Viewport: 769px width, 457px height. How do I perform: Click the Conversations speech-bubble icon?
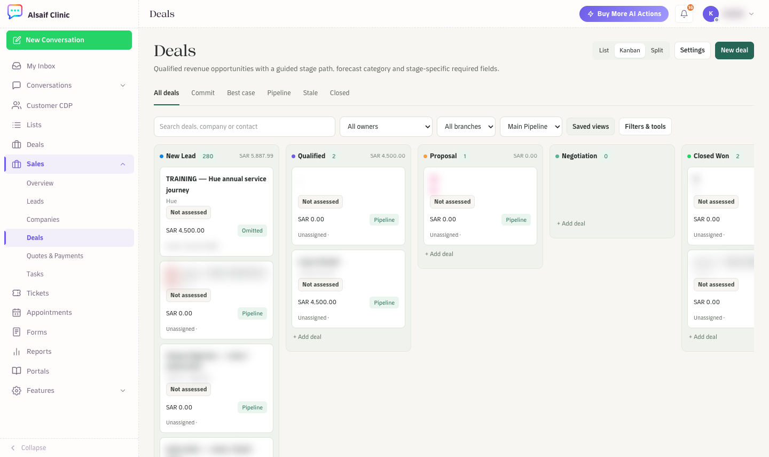[17, 86]
